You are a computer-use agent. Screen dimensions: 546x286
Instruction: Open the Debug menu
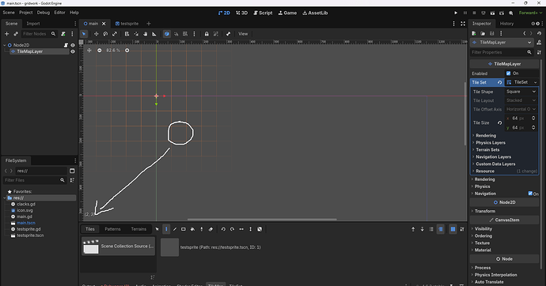pos(44,13)
